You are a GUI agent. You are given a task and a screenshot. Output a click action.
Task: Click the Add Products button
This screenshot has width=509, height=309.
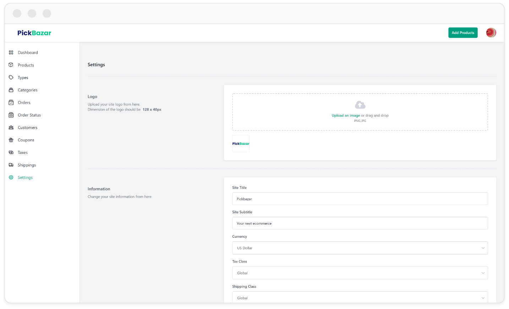[463, 33]
